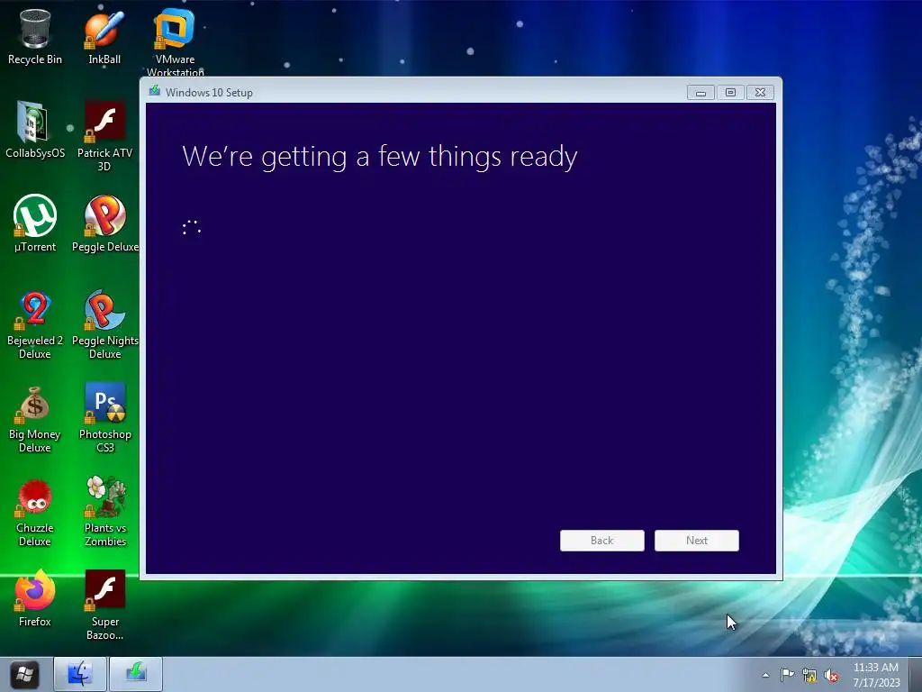The height and width of the screenshot is (692, 922).
Task: Click the Next button in Setup
Action: (x=697, y=541)
